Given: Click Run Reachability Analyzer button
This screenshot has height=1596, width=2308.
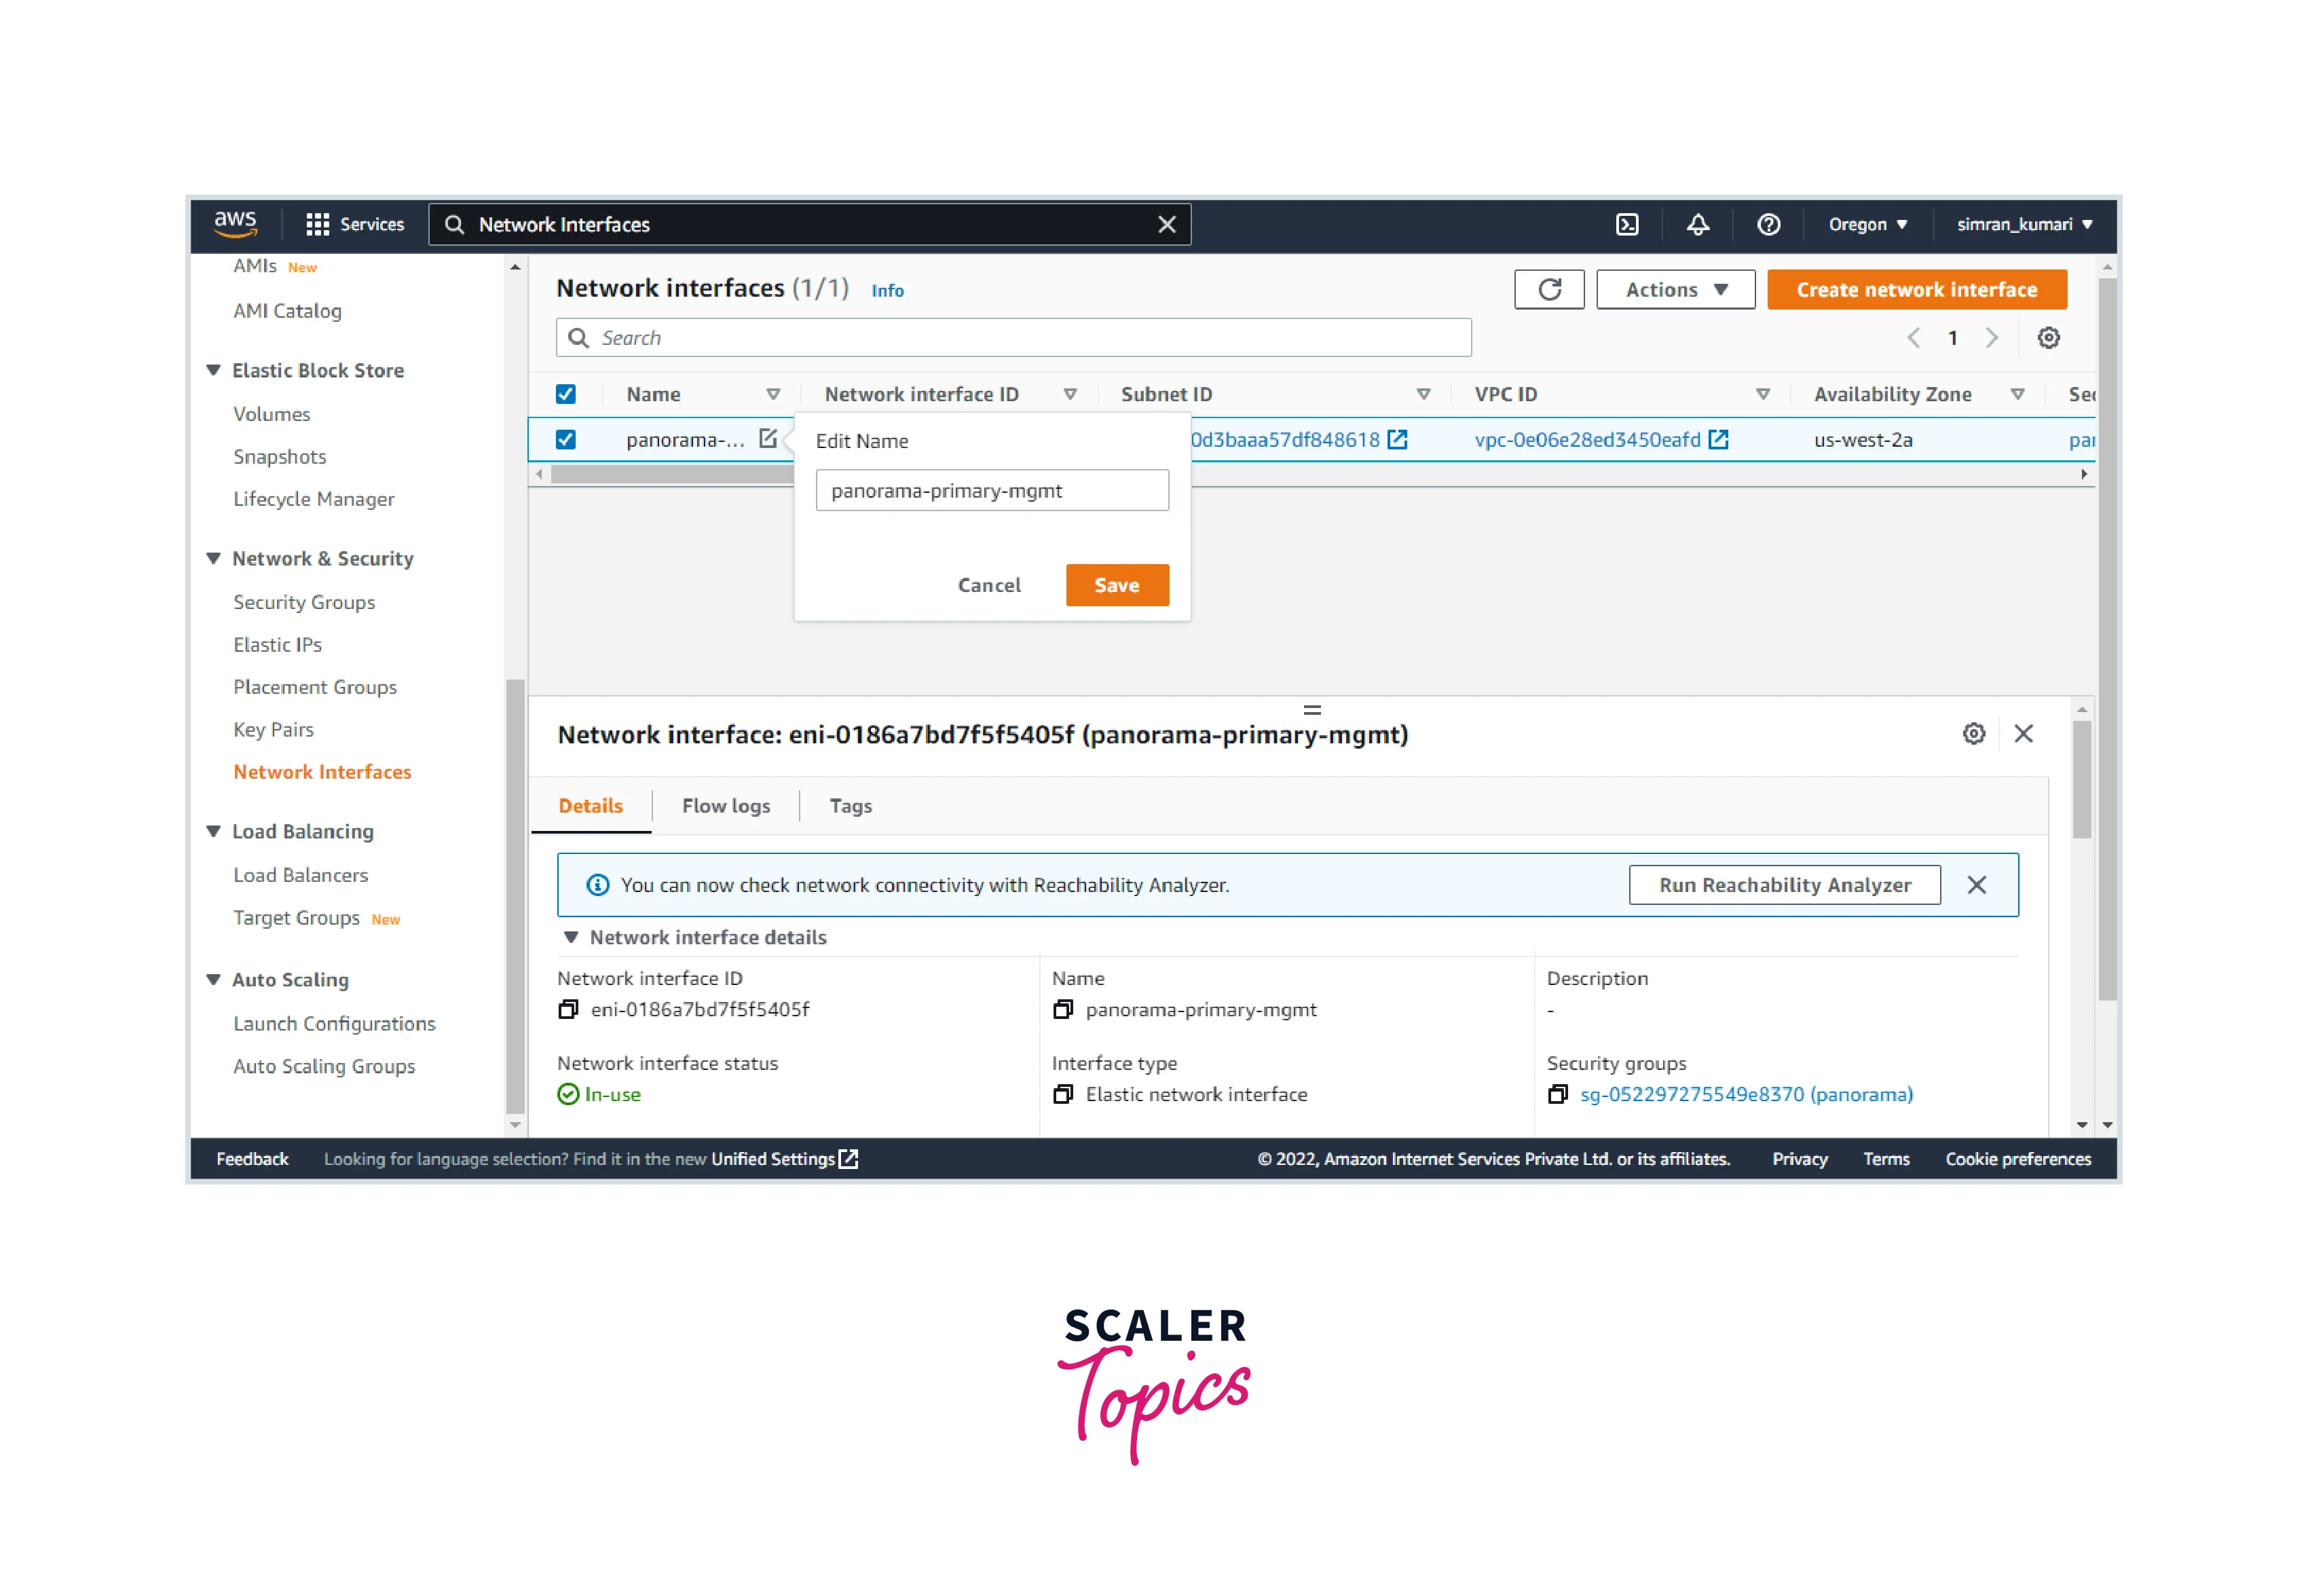Looking at the screenshot, I should point(1784,885).
